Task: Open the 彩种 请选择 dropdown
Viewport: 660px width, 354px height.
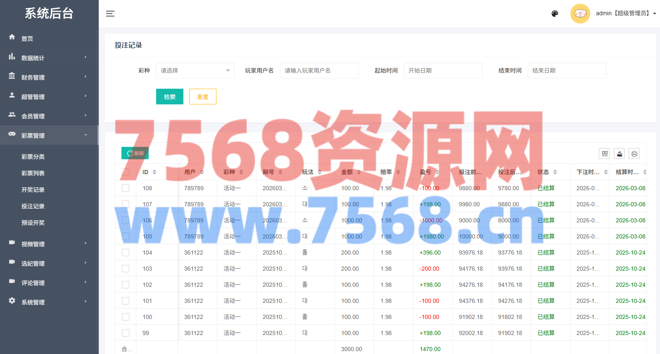Action: tap(195, 71)
